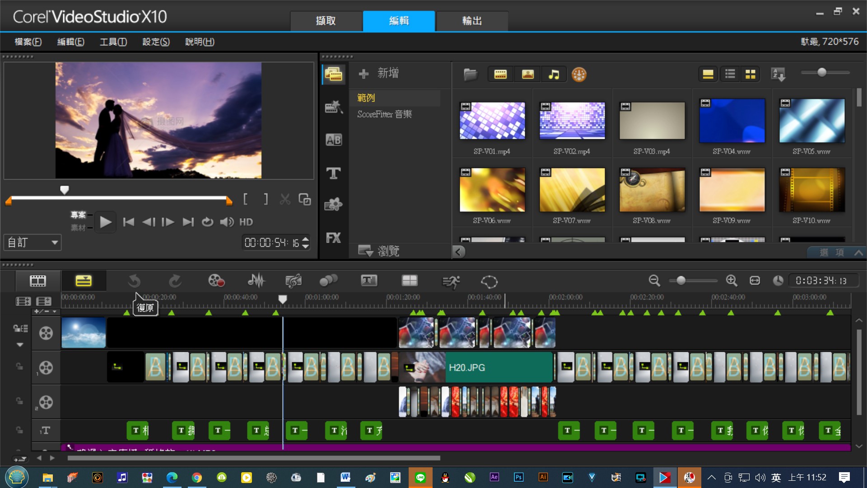Jump to start of the project
The width and height of the screenshot is (867, 488).
[x=128, y=222]
